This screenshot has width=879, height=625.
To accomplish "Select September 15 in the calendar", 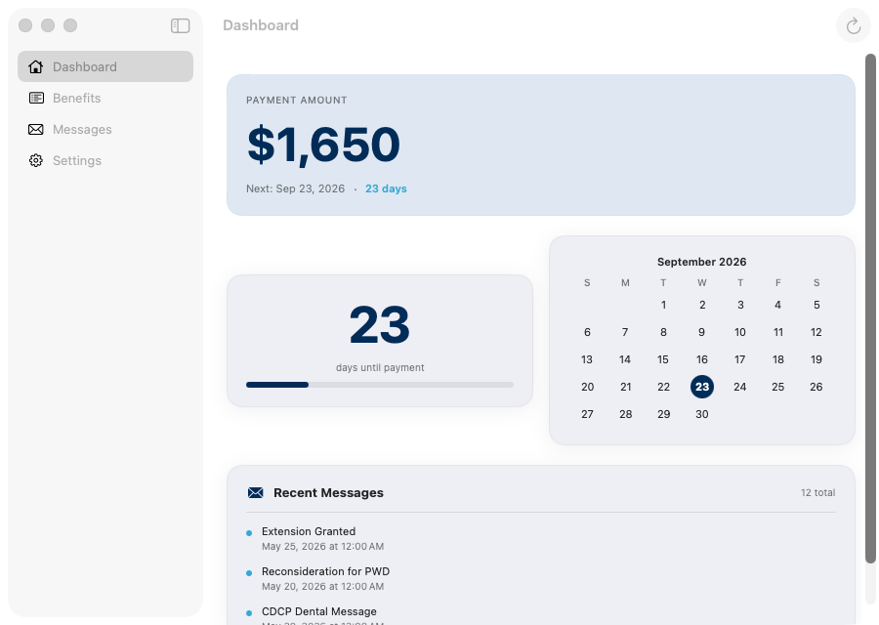I will 663,359.
